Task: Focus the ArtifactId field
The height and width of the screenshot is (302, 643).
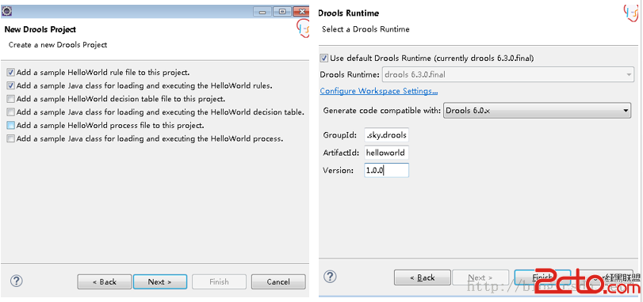Action: [386, 153]
